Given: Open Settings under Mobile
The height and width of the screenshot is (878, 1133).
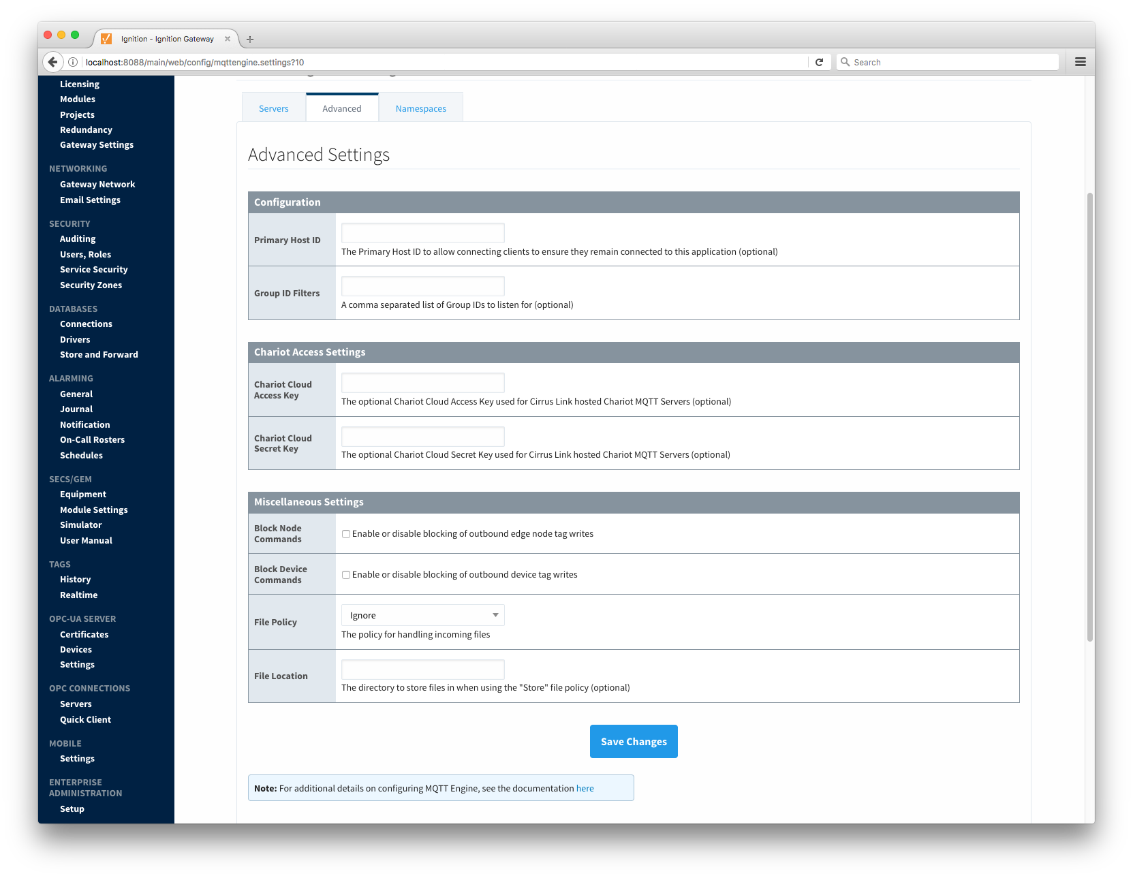Looking at the screenshot, I should click(77, 758).
